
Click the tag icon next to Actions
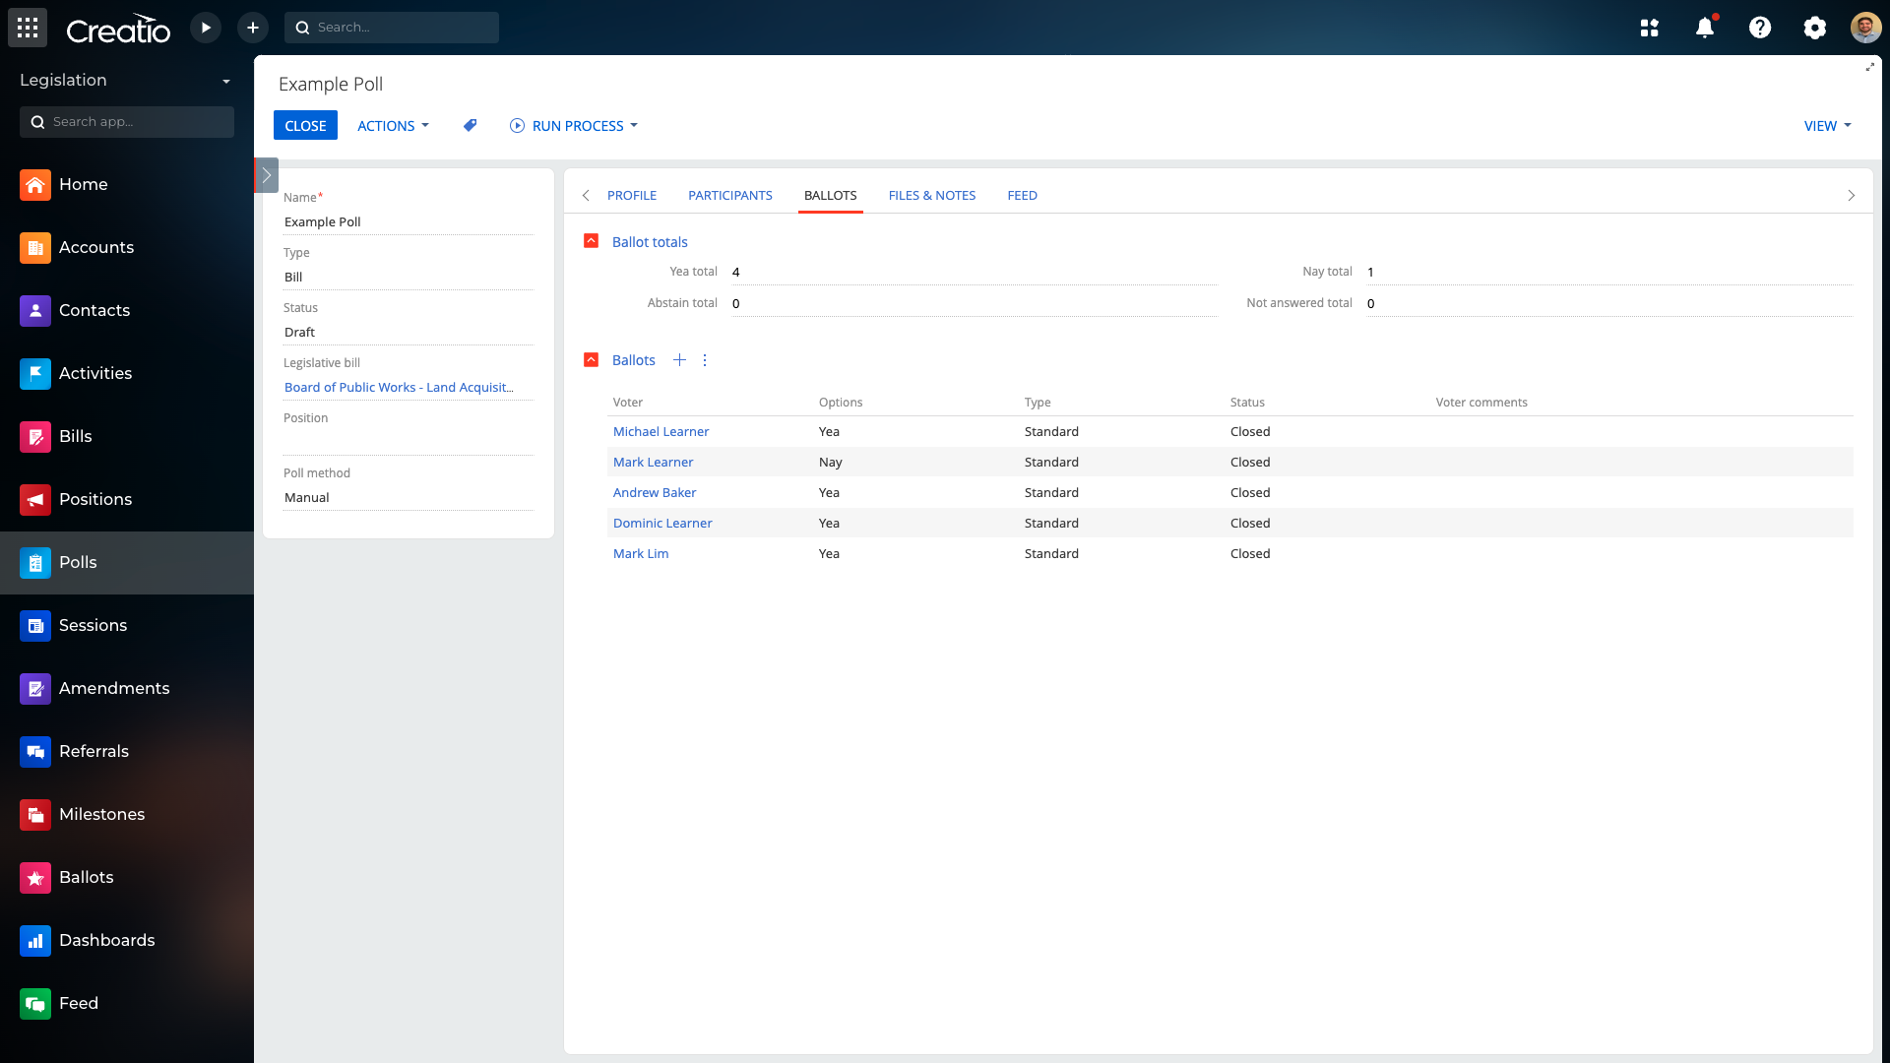coord(471,125)
